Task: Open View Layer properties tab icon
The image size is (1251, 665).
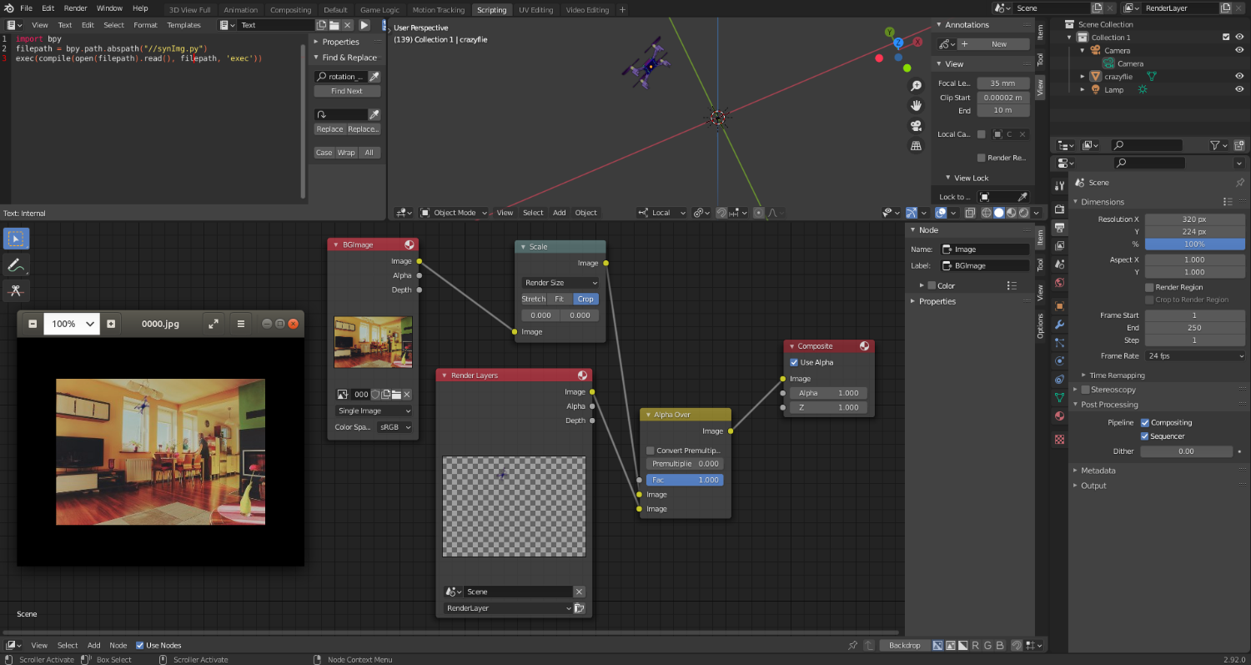Action: (1059, 246)
